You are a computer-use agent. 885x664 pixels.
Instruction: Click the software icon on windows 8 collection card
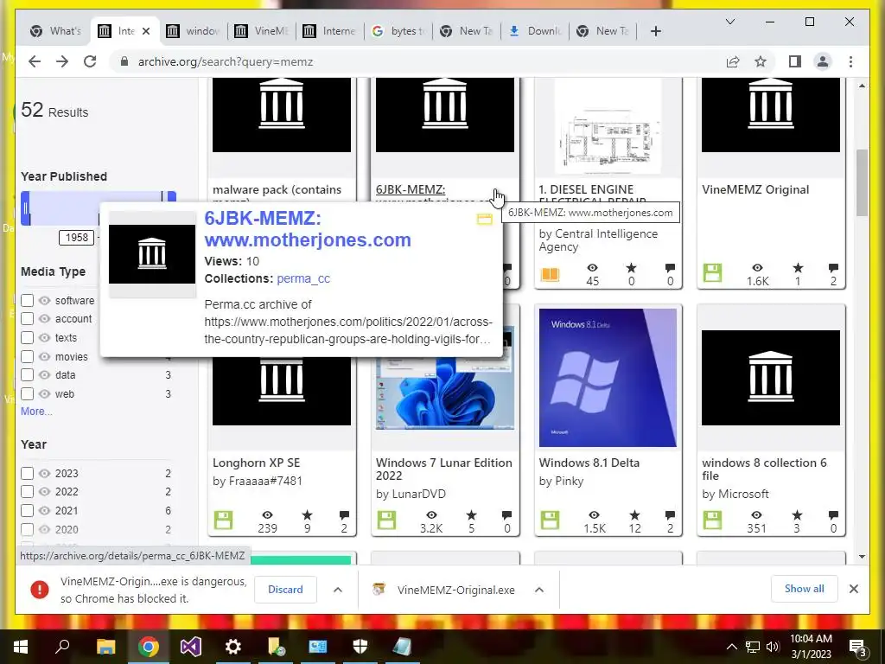[x=712, y=520]
